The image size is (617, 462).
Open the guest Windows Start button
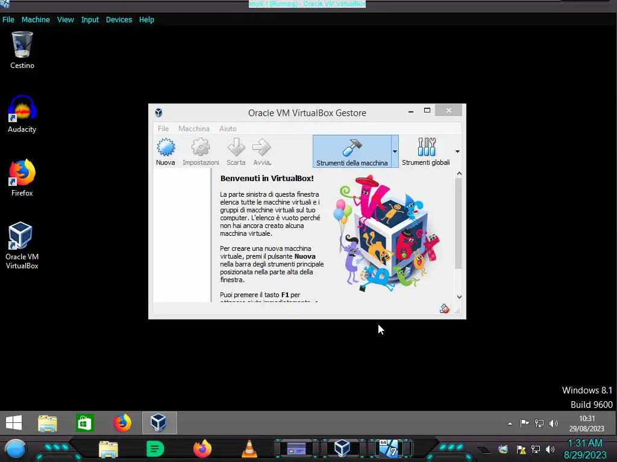click(x=14, y=423)
